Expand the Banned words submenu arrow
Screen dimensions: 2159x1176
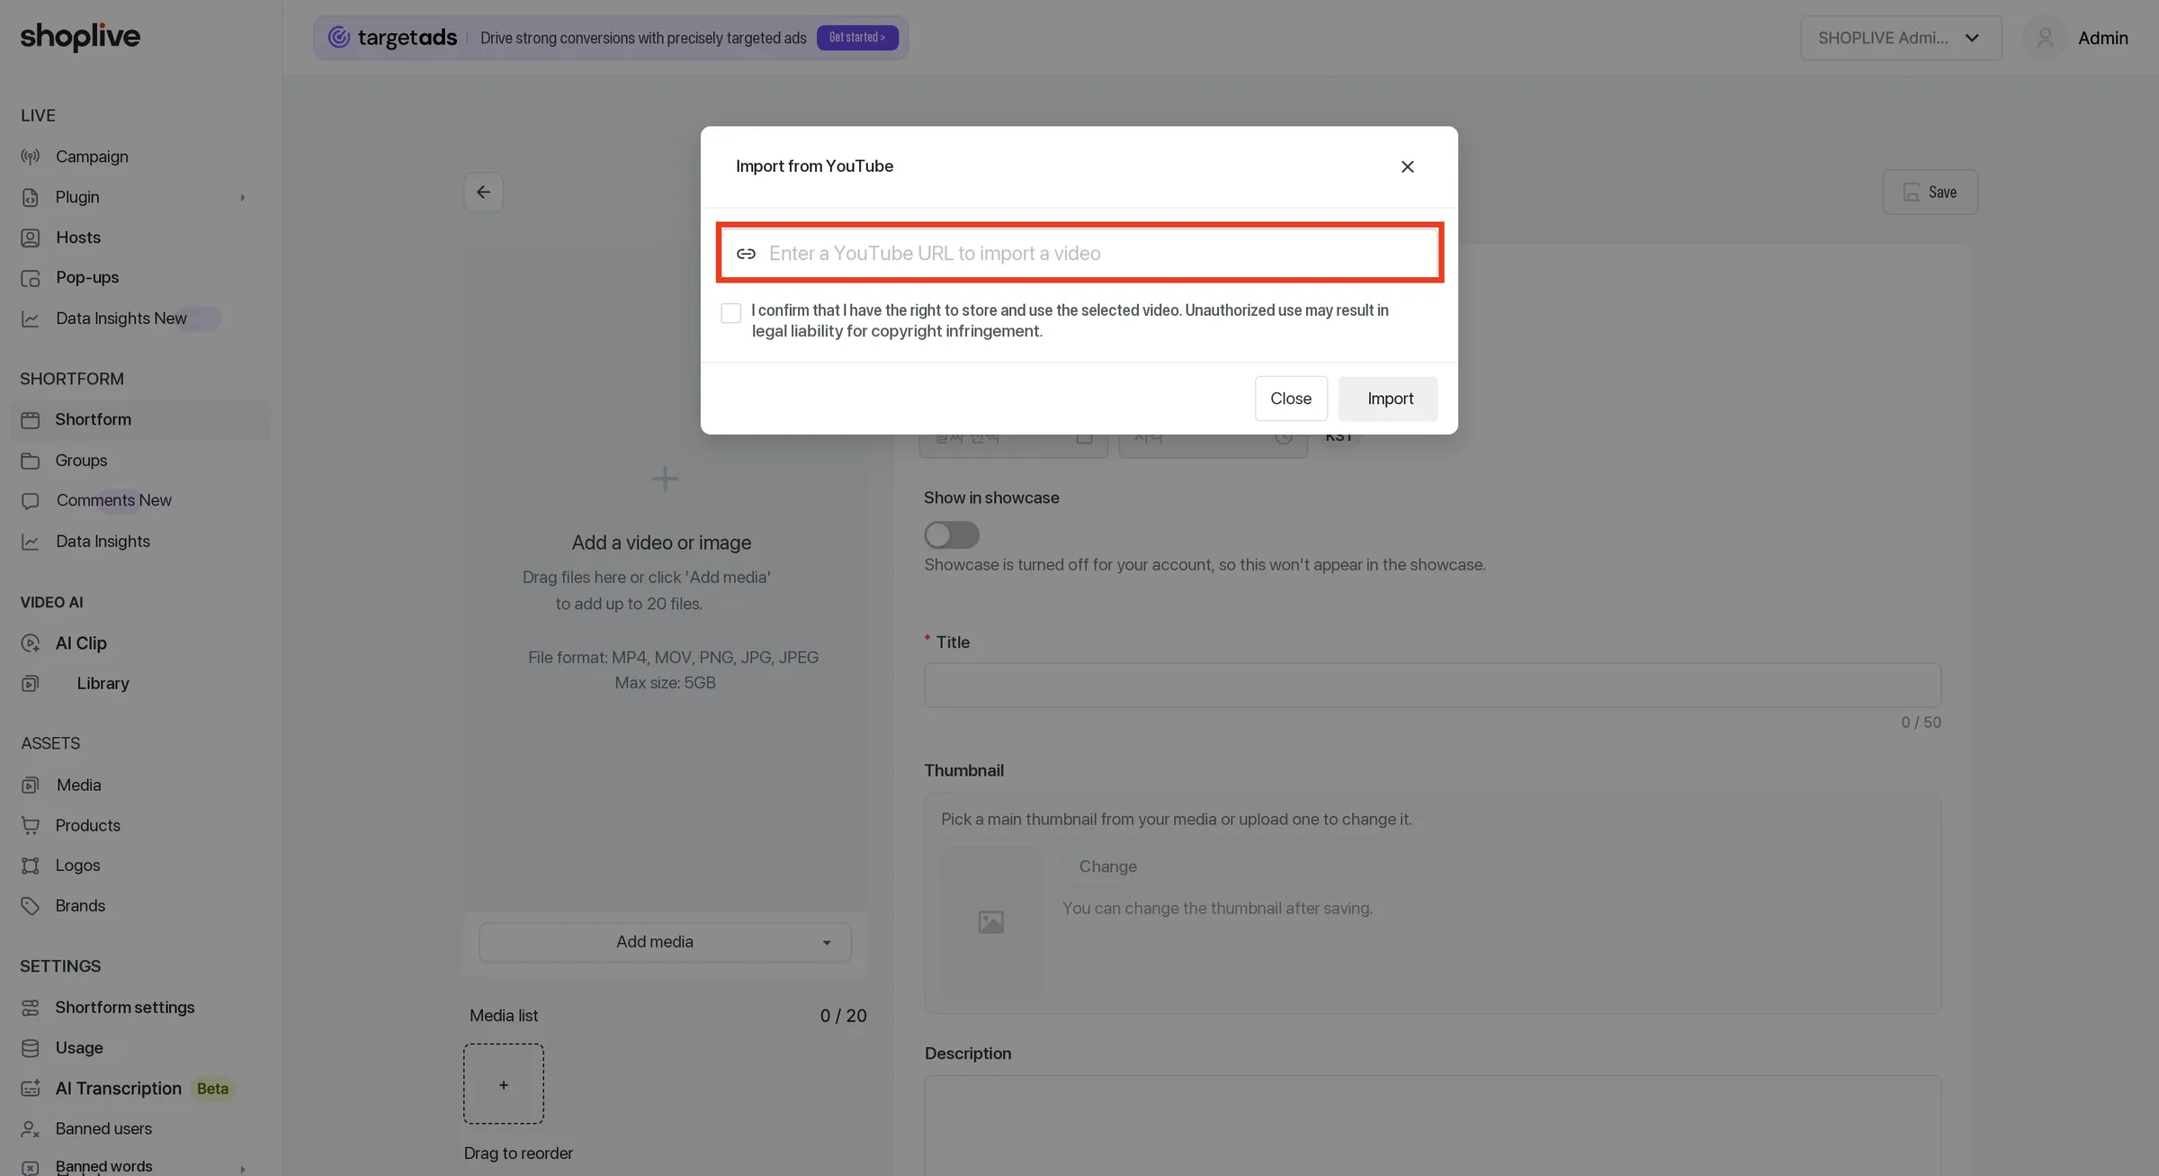(242, 1169)
